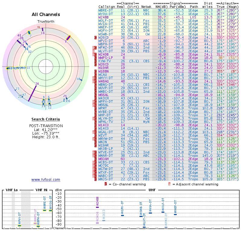Click the Callsign column header
The width and height of the screenshot is (241, 231).
107,7
